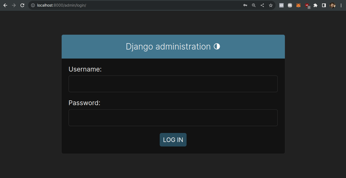
Task: Open the dark theme square extension icon
Action: 324,5
